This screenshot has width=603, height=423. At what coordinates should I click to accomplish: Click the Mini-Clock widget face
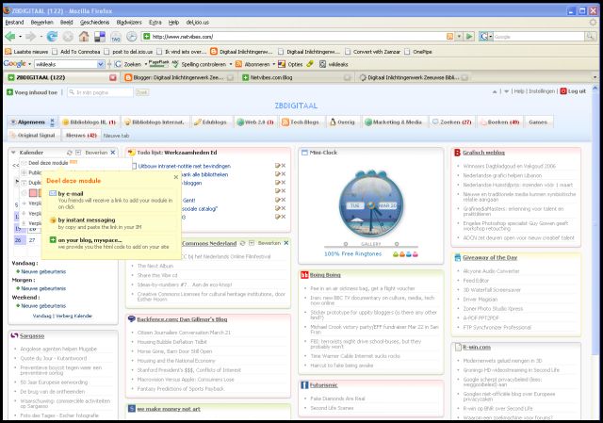(x=371, y=205)
